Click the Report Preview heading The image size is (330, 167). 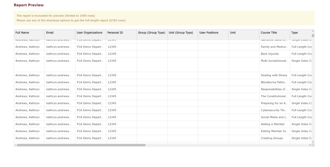(29, 5)
